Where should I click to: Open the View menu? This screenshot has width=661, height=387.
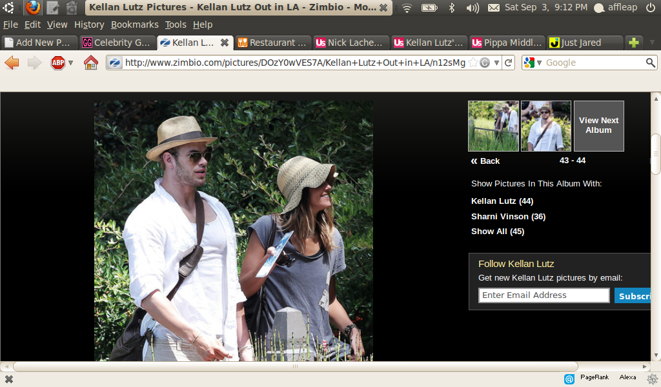coord(57,25)
